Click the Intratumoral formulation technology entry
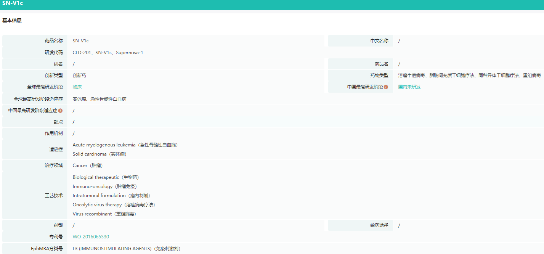The width and height of the screenshot is (544, 254). (111, 196)
